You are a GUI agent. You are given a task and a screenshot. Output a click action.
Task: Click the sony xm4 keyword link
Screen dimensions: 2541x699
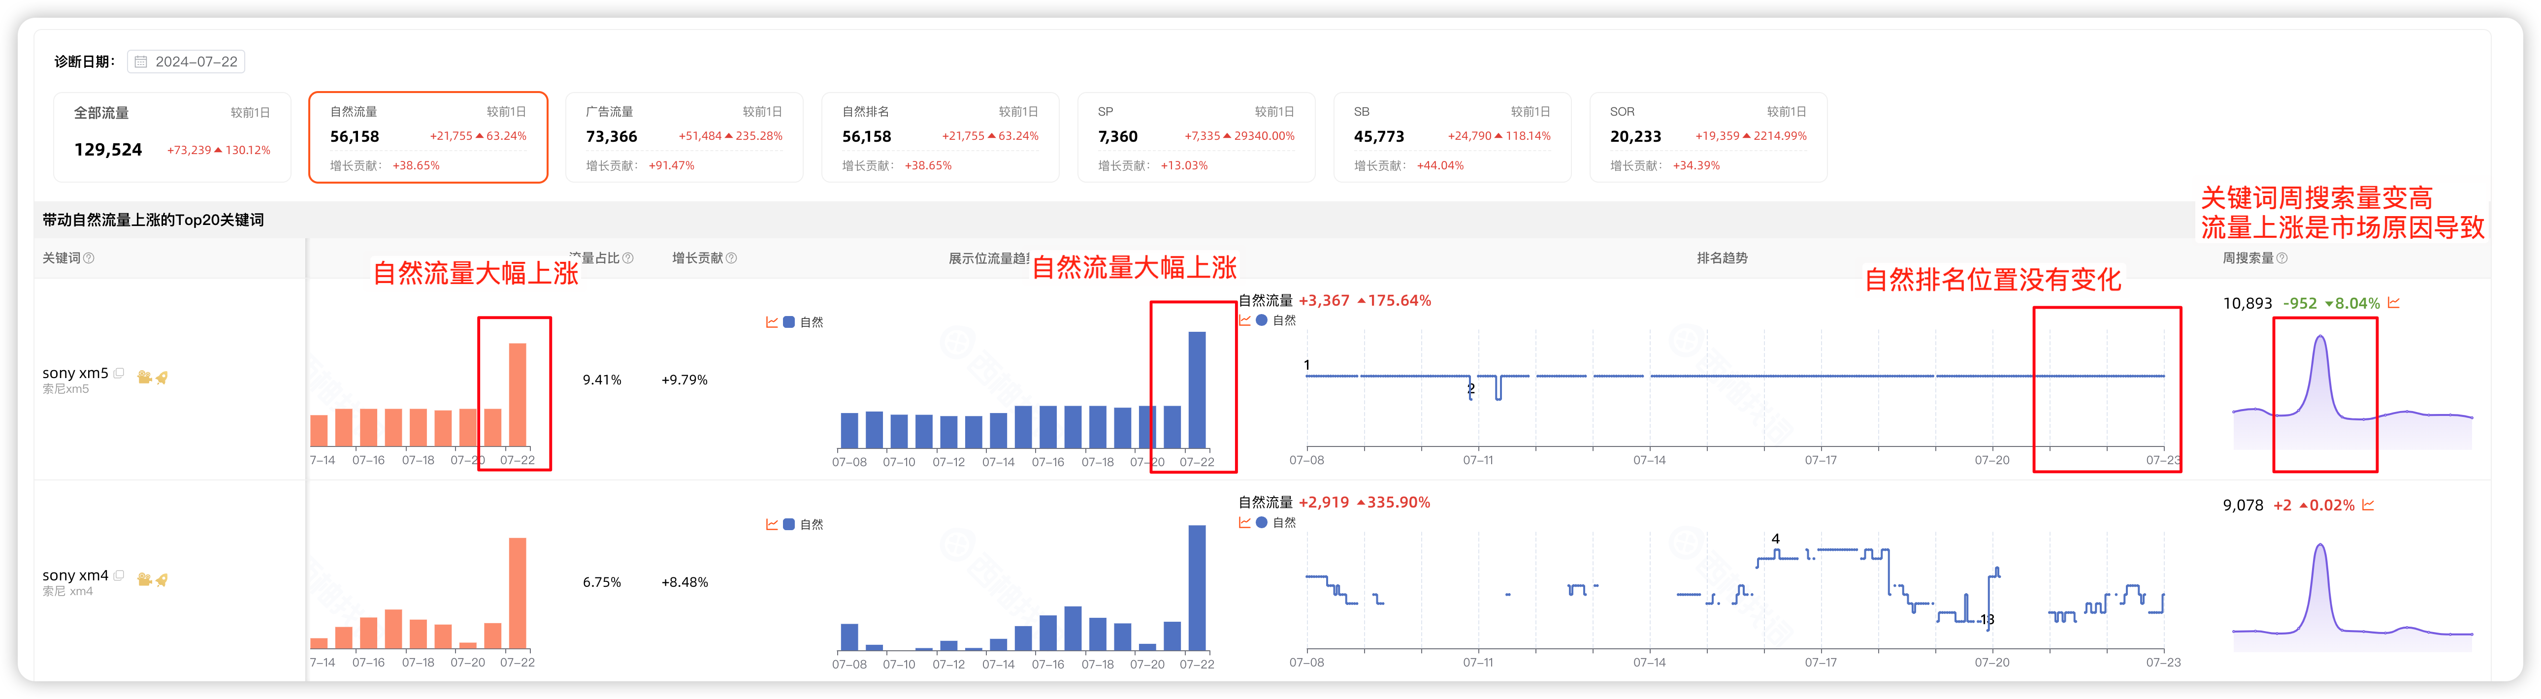point(75,575)
